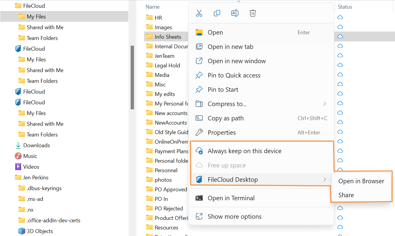
Task: Expand the FileCloud Desktop submenu
Action: (x=324, y=179)
